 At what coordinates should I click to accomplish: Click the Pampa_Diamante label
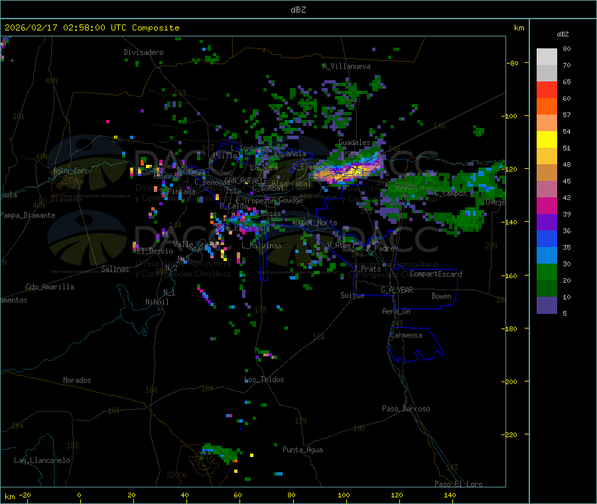point(28,215)
